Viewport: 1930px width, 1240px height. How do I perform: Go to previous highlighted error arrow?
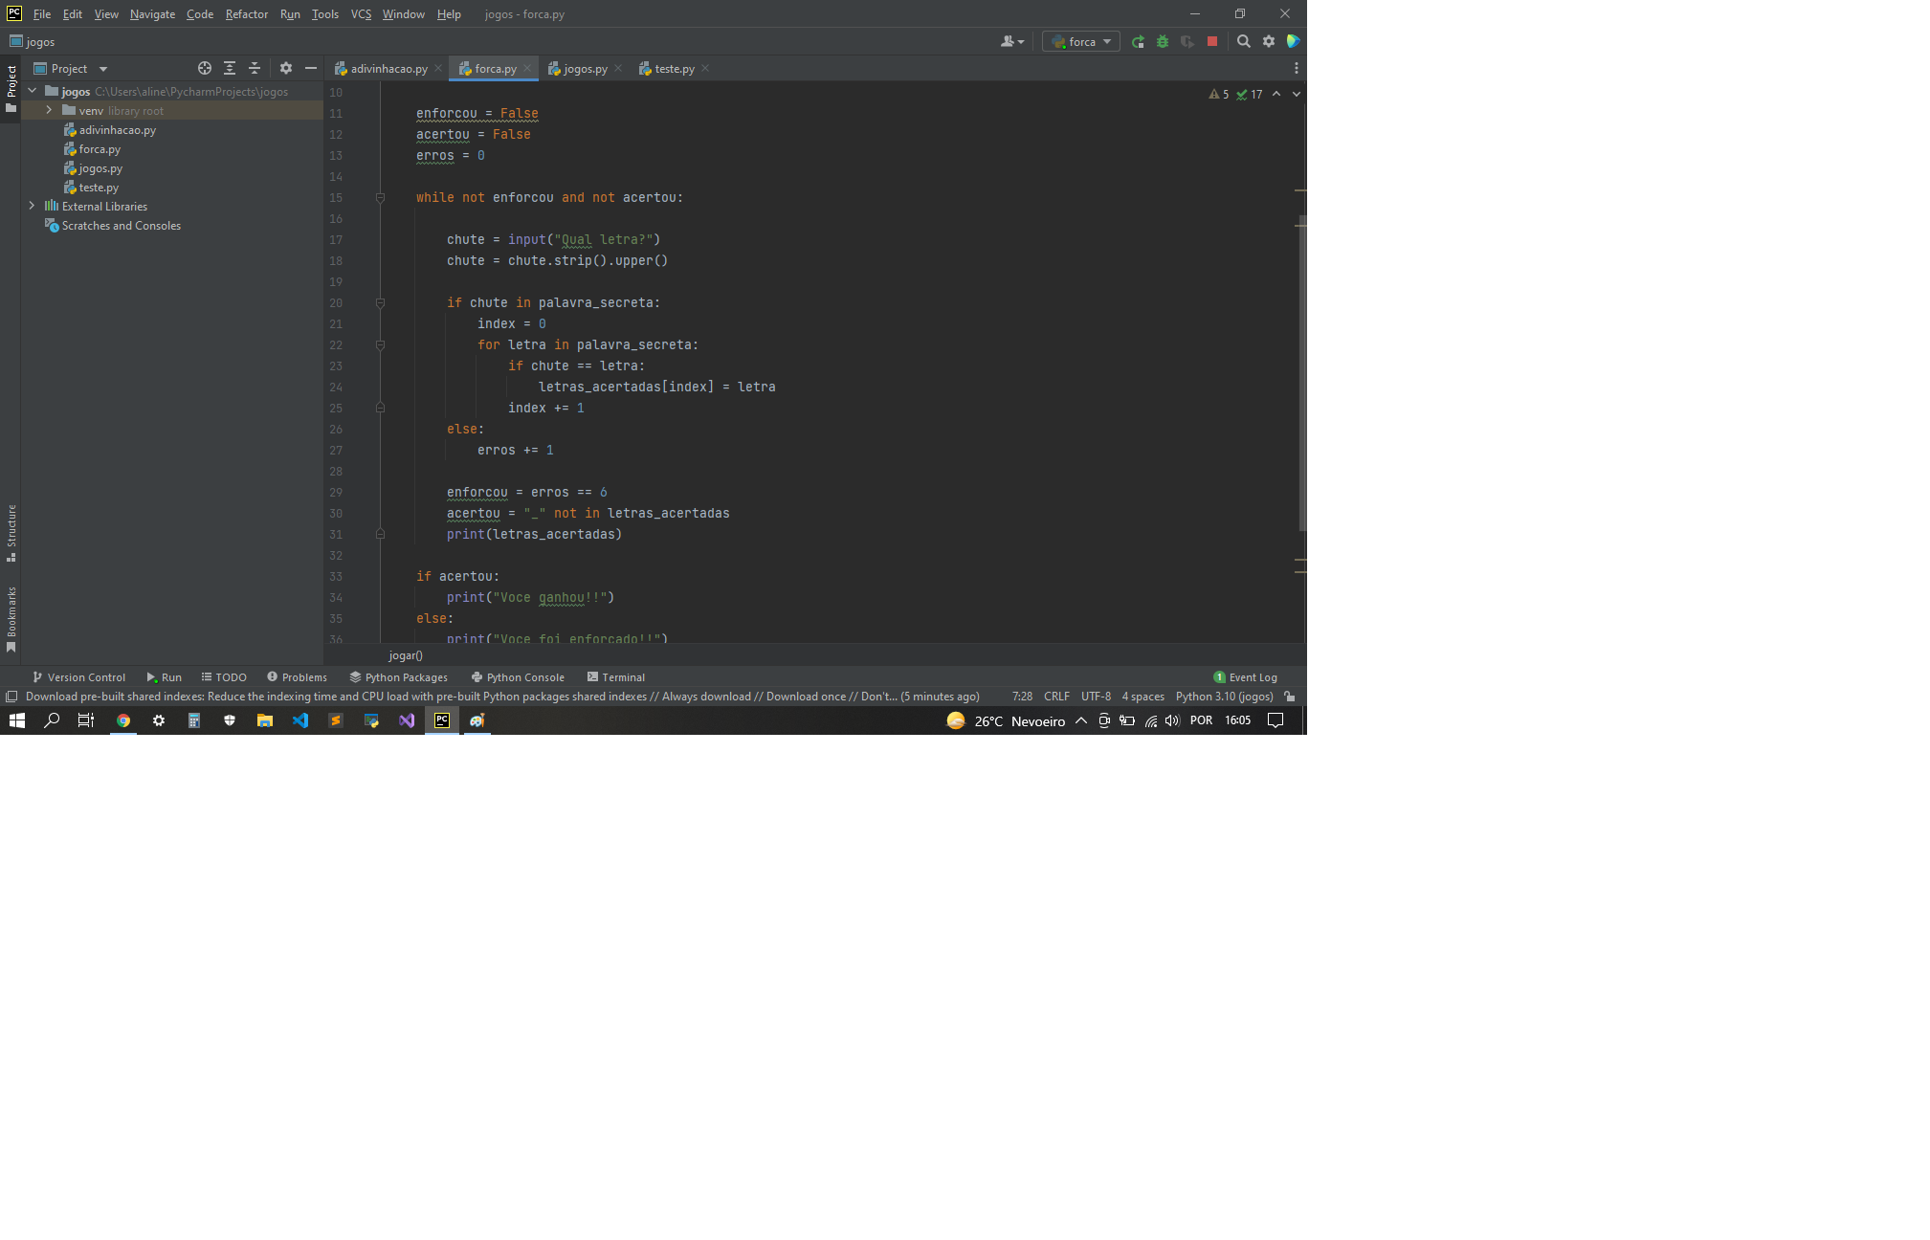[1276, 95]
